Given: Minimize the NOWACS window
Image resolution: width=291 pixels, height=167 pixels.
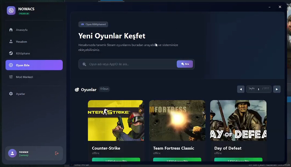Looking at the screenshot, I should point(270,7).
